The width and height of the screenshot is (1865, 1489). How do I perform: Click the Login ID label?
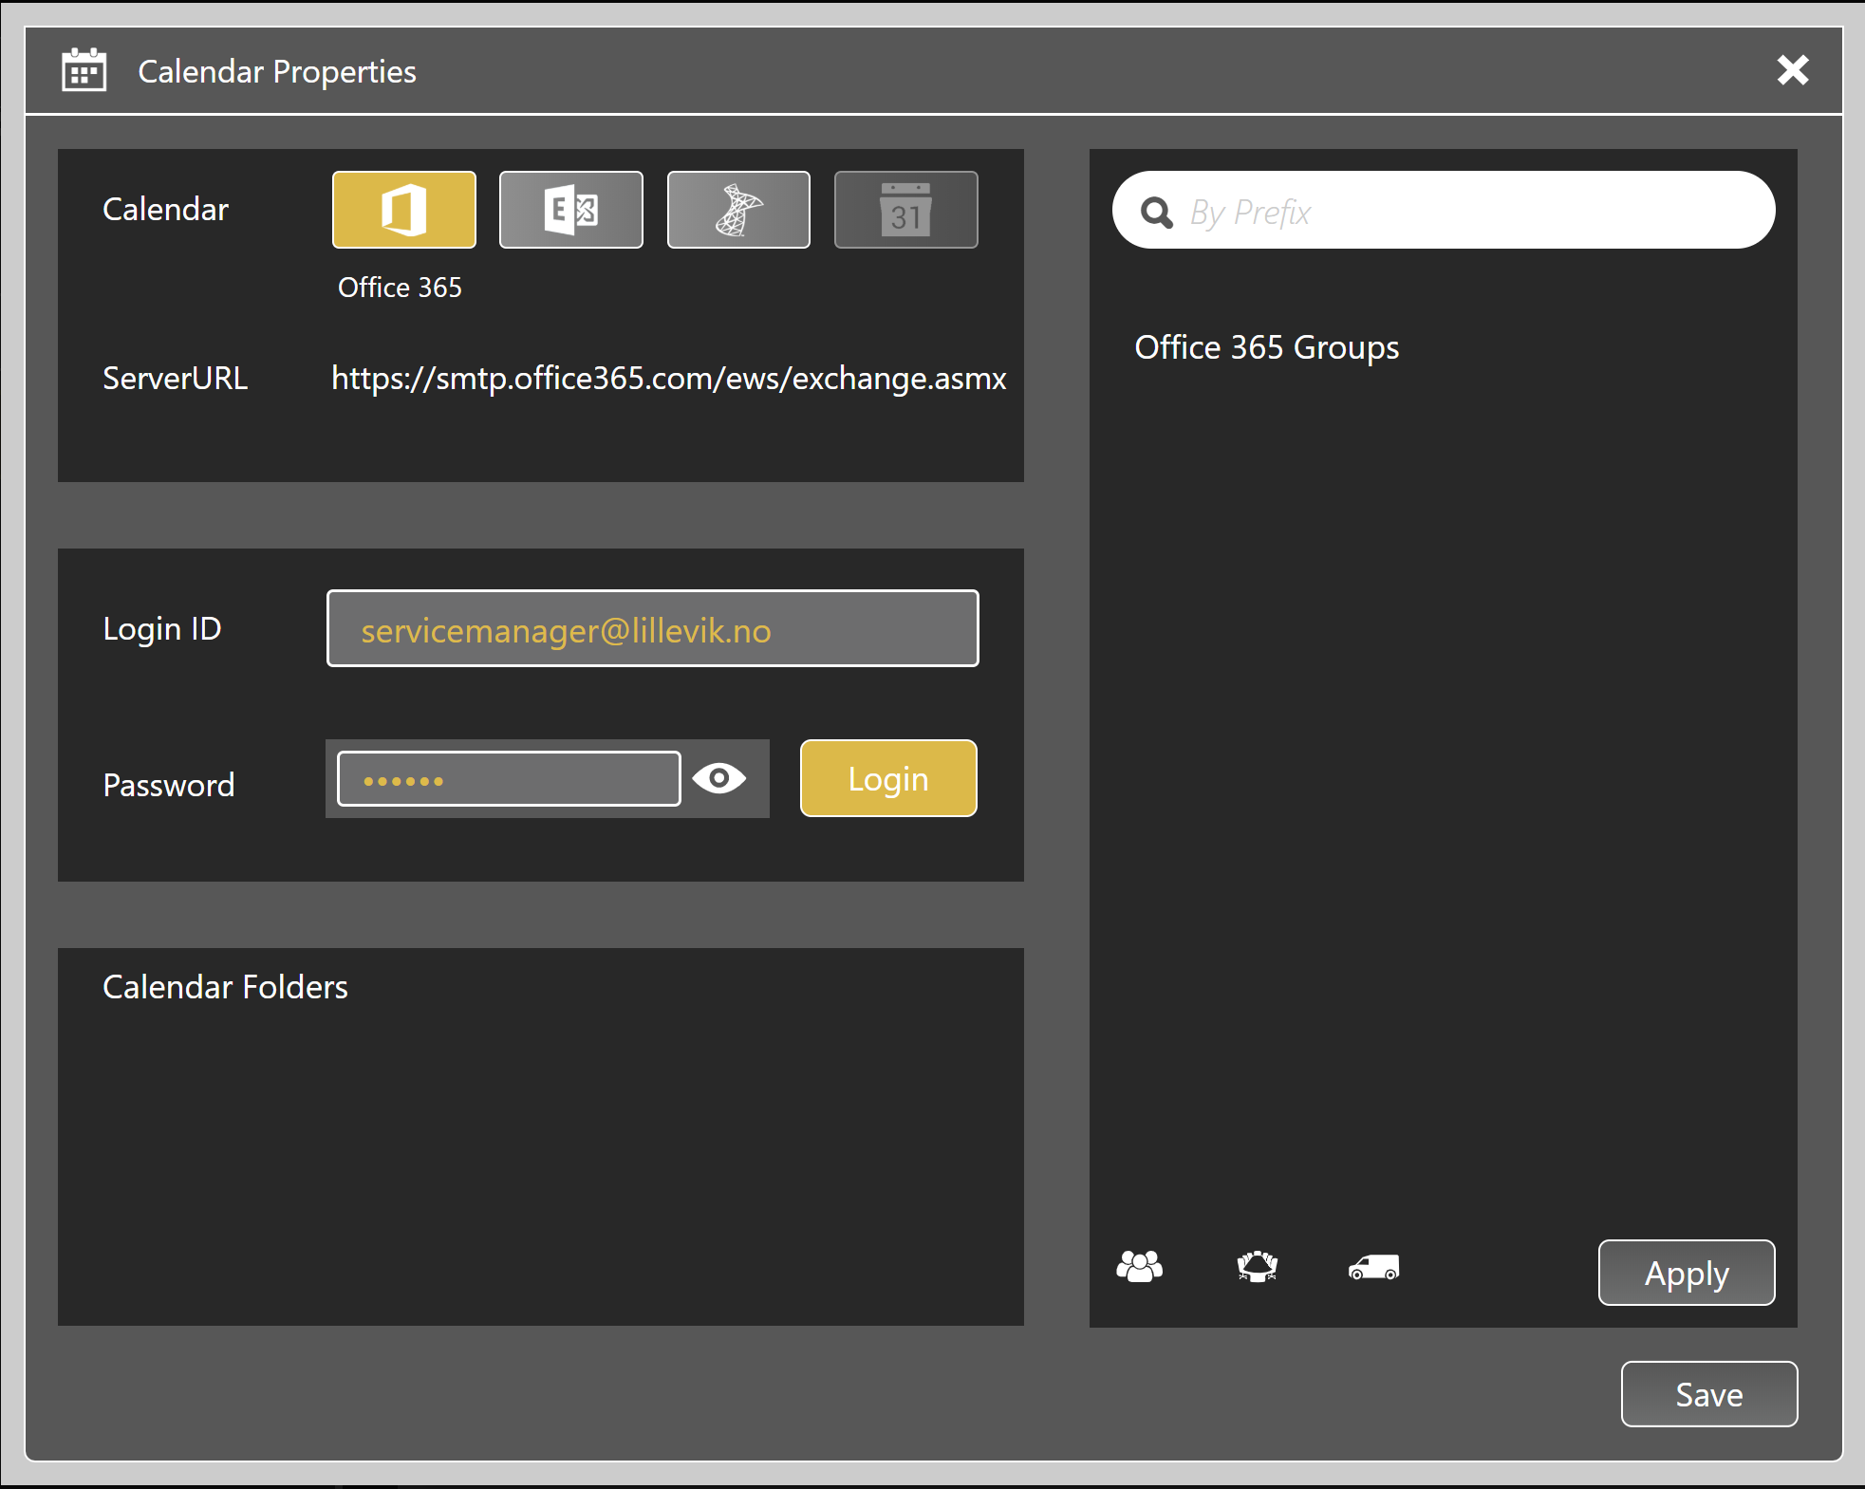coord(162,628)
